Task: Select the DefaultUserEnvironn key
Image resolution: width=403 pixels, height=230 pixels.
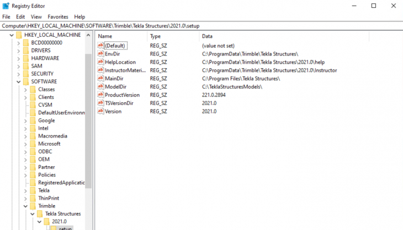Action: coord(61,113)
